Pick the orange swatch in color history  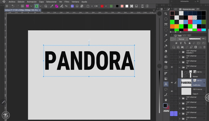[172, 26]
